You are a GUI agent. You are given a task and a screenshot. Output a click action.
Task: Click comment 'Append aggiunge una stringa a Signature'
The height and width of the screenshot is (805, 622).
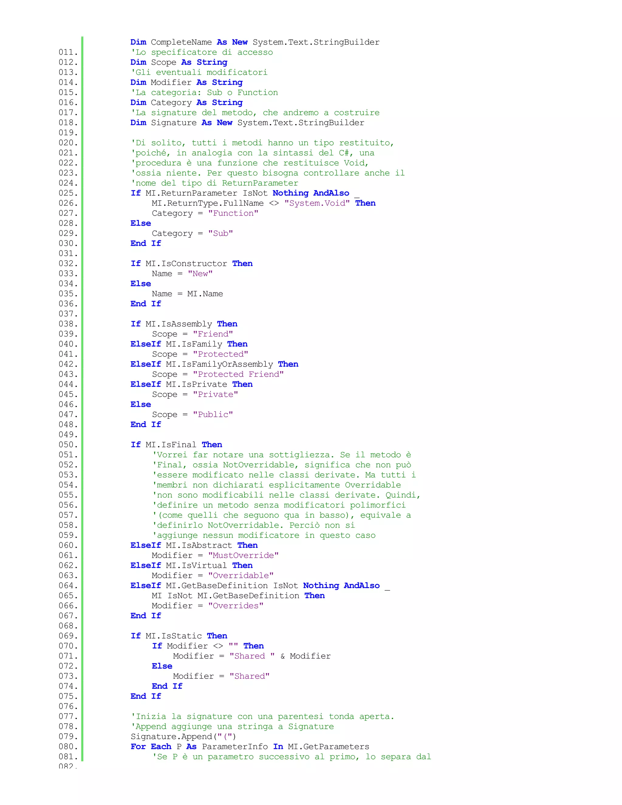232,727
